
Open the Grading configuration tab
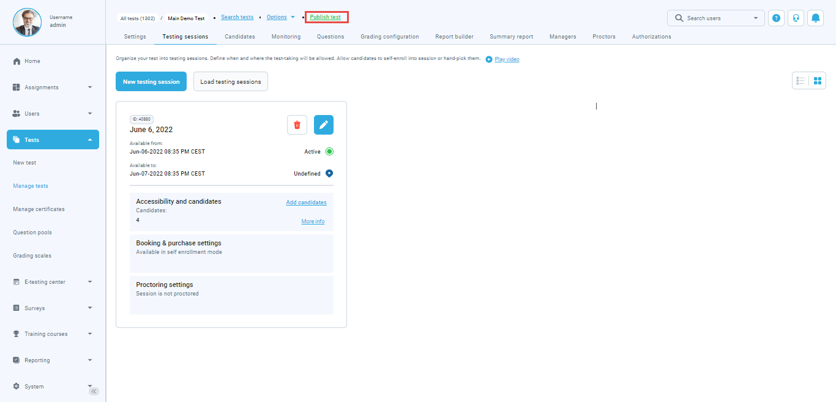tap(389, 37)
